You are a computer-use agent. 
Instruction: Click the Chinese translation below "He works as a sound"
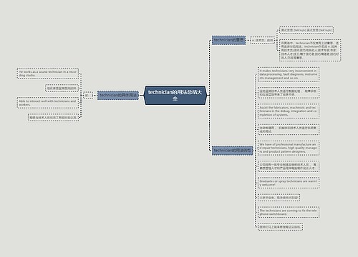pos(62,88)
